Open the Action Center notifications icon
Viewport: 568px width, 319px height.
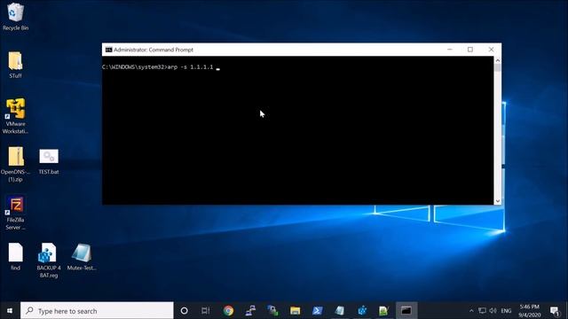tap(555, 311)
